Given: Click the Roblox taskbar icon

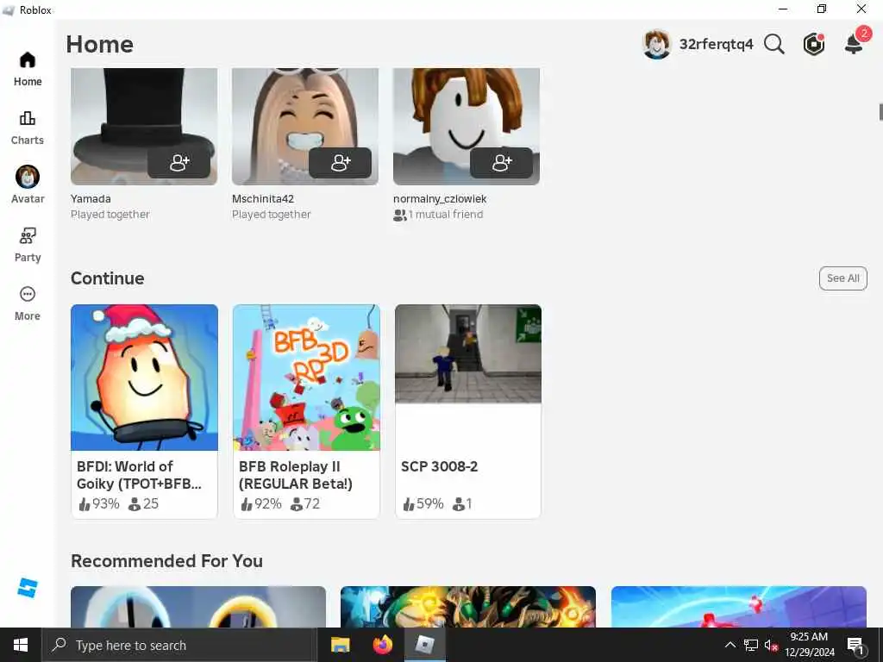Looking at the screenshot, I should (424, 645).
